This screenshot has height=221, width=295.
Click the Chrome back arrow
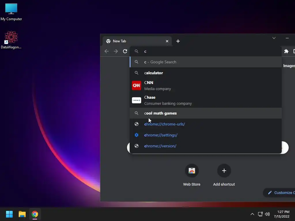pyautogui.click(x=107, y=51)
